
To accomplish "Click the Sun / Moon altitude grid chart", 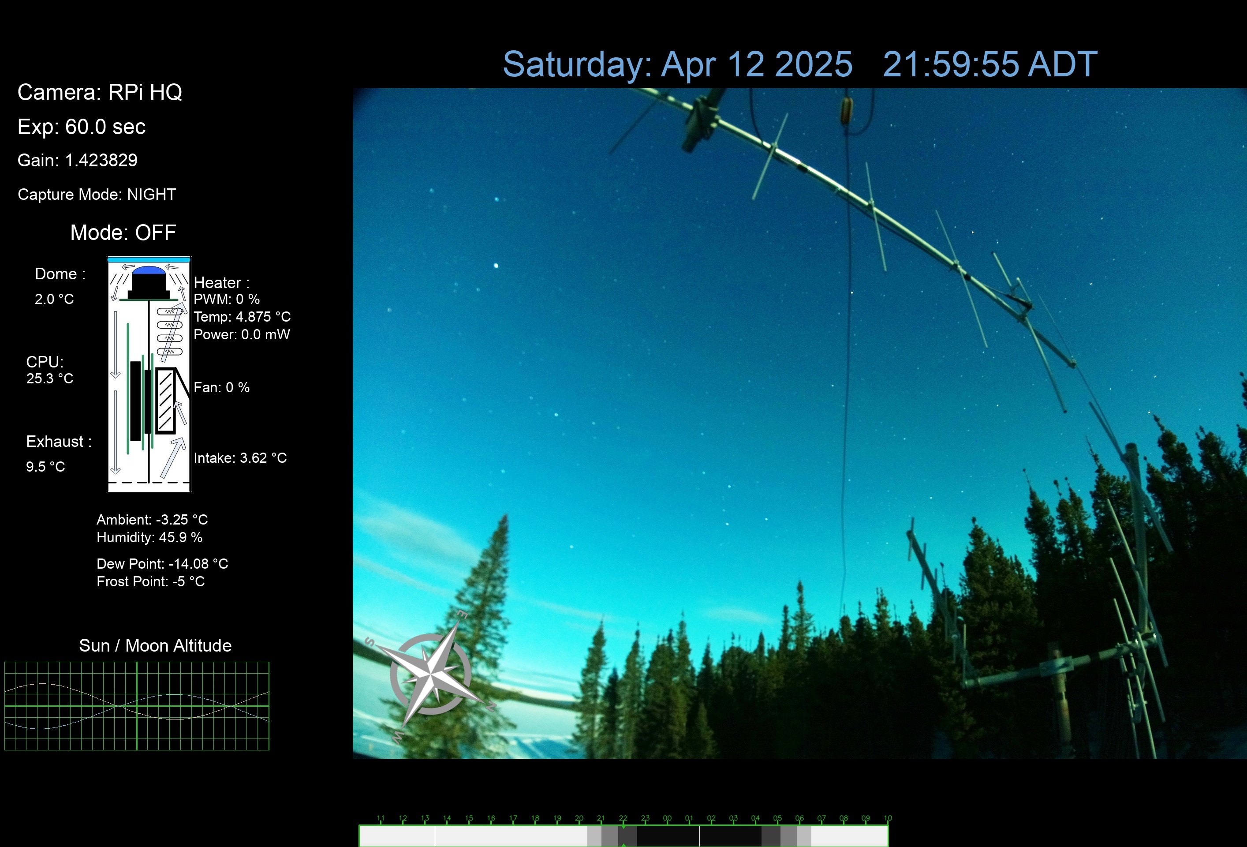I will [137, 706].
